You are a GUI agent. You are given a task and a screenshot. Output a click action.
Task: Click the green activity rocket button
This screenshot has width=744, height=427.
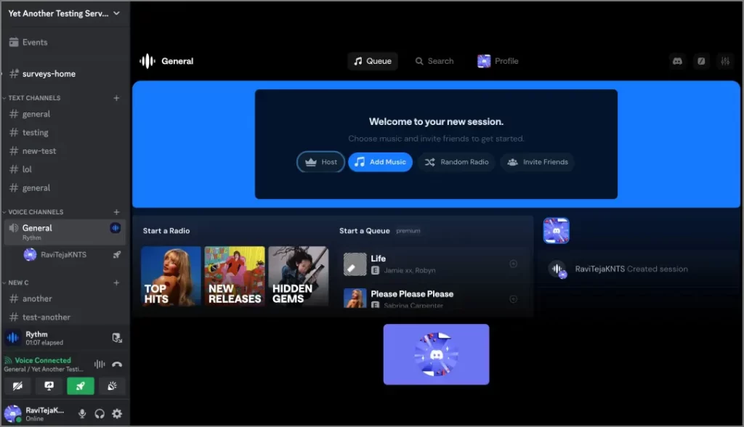tap(80, 386)
